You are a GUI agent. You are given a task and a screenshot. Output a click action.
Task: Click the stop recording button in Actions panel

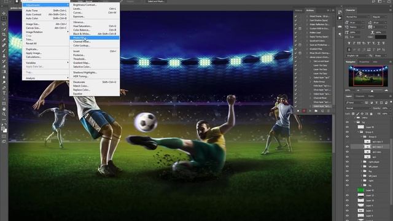pos(298,110)
